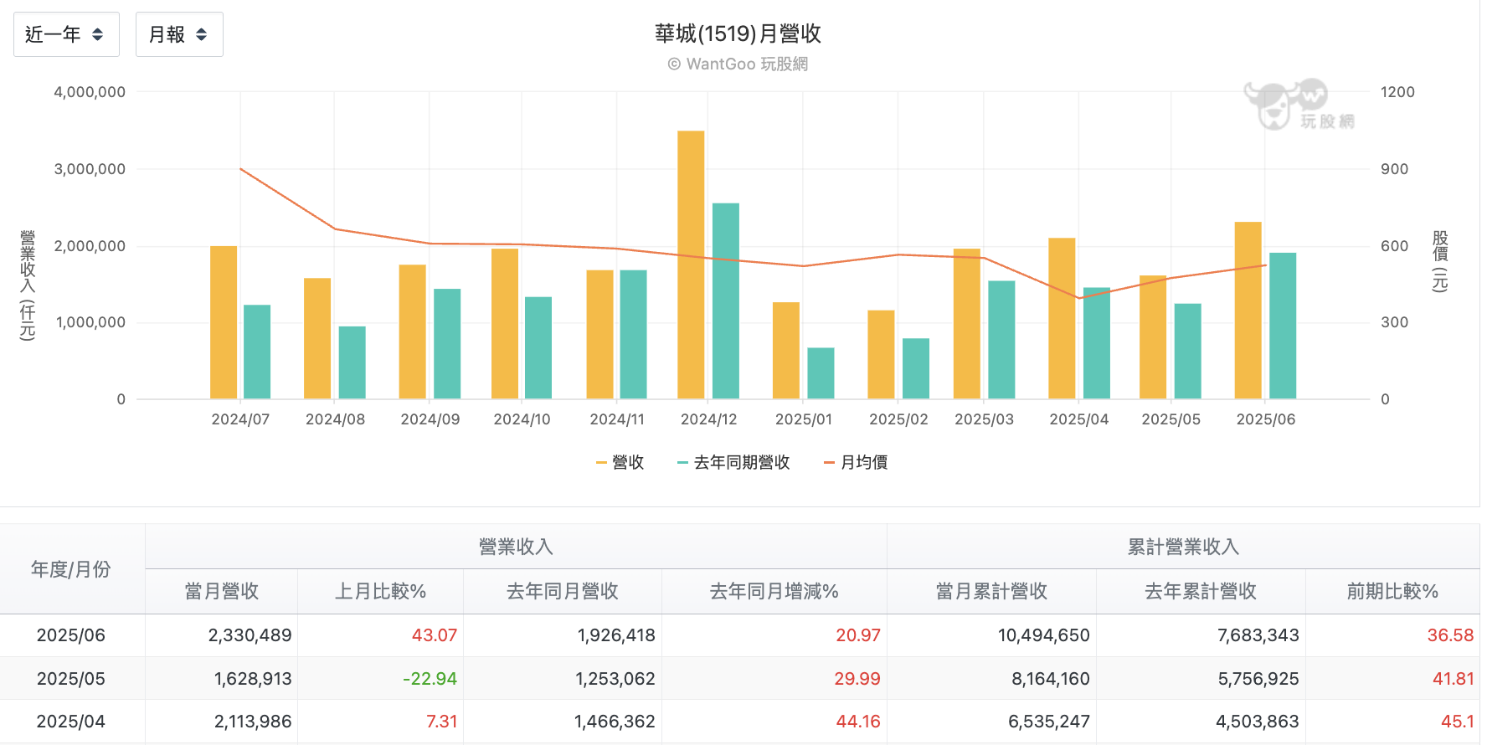Click the 2024/10 orange revenue bar
Viewport: 1487px width, 745px height.
pyautogui.click(x=505, y=324)
